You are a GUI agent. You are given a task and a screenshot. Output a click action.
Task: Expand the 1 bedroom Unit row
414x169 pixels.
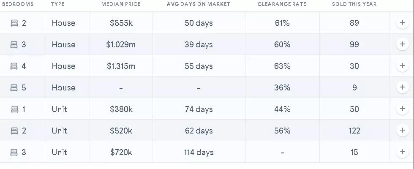click(x=402, y=109)
